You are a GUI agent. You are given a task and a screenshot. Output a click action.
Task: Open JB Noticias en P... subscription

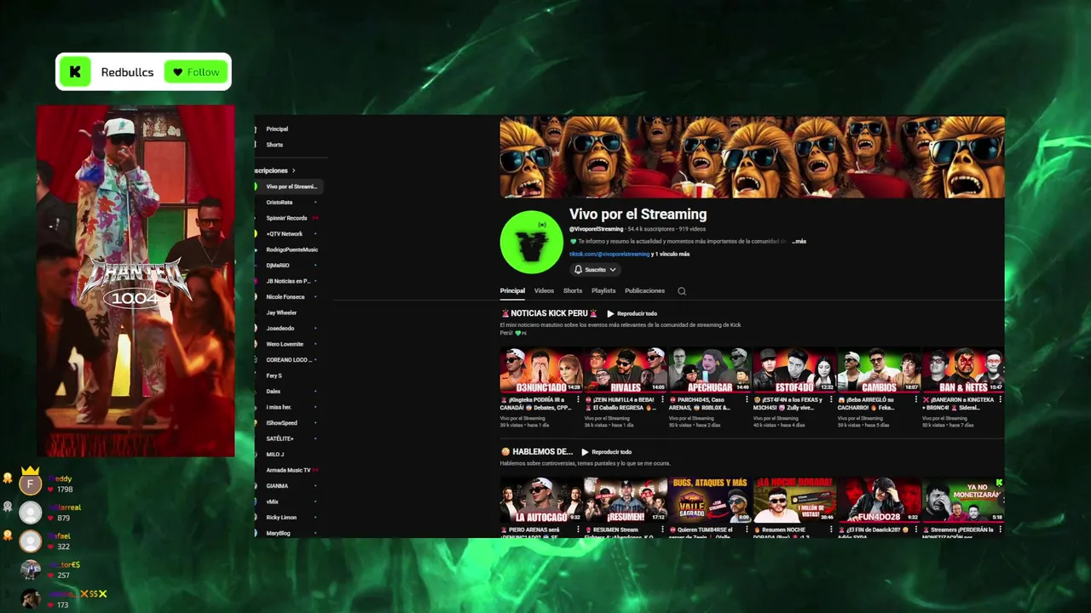click(x=288, y=281)
